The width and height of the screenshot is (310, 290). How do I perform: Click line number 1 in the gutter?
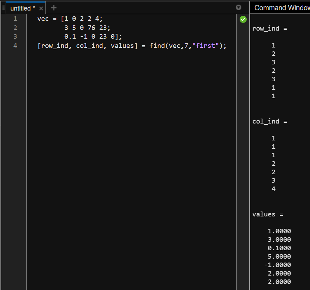click(15, 19)
